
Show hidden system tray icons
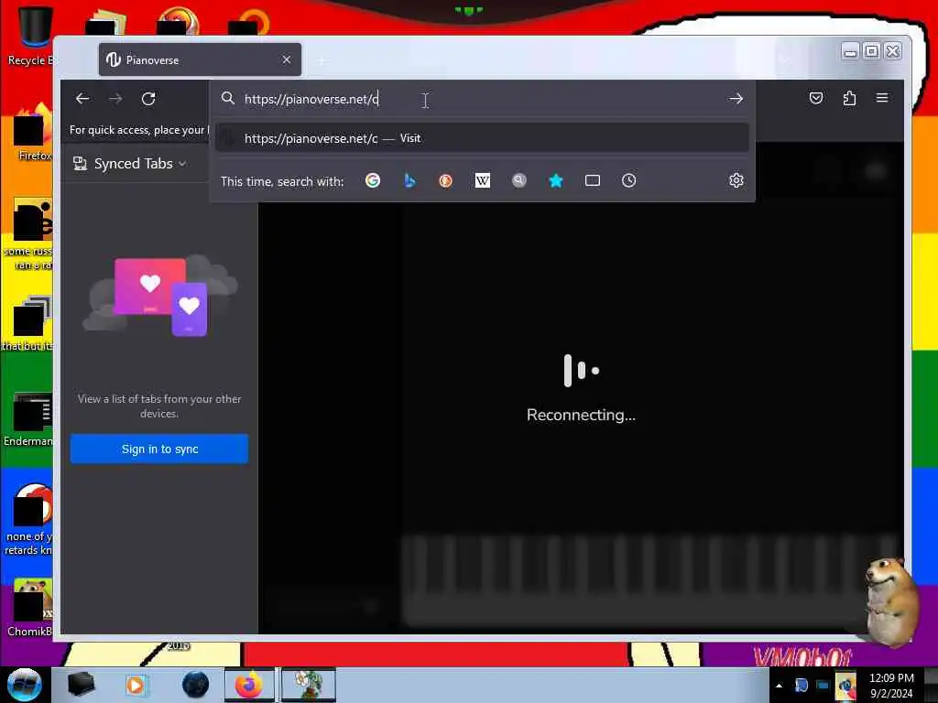[x=779, y=686]
